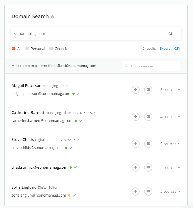The width and height of the screenshot is (193, 208).
Task: Email Sofia Englund using the envelope icon
Action: click(148, 191)
